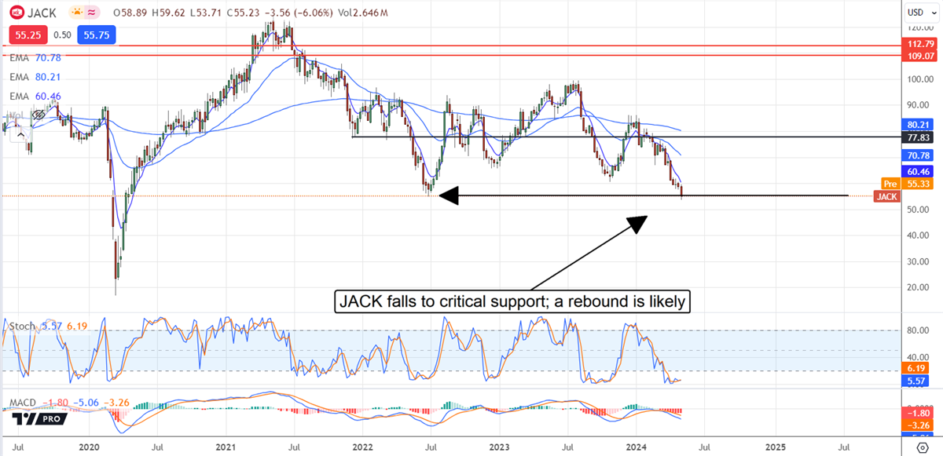Click the pink wave data-mode icon
Image resolution: width=943 pixels, height=456 pixels.
tap(91, 13)
